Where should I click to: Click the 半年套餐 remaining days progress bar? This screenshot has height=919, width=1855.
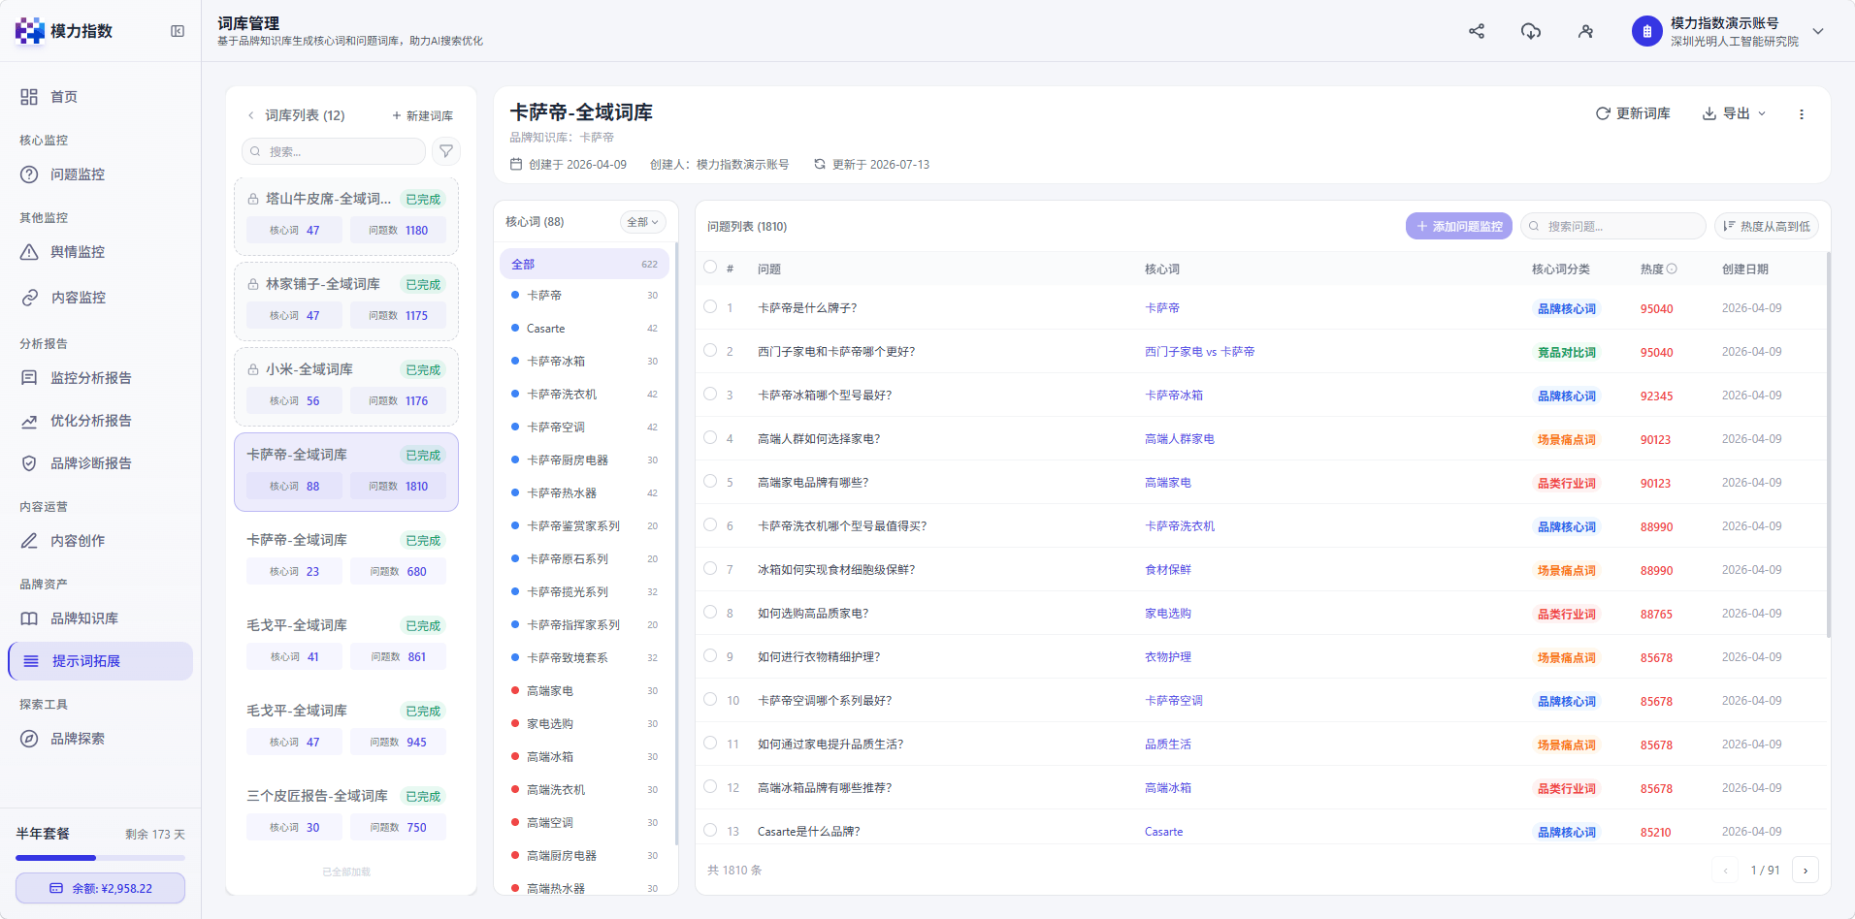pos(100,858)
